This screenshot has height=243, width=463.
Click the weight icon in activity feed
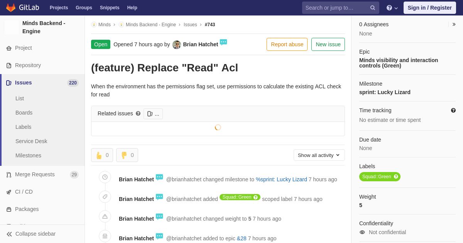[x=105, y=217]
